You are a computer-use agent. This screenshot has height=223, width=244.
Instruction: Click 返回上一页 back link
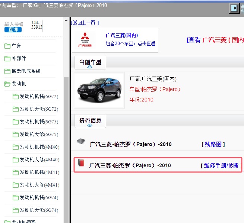85,23
